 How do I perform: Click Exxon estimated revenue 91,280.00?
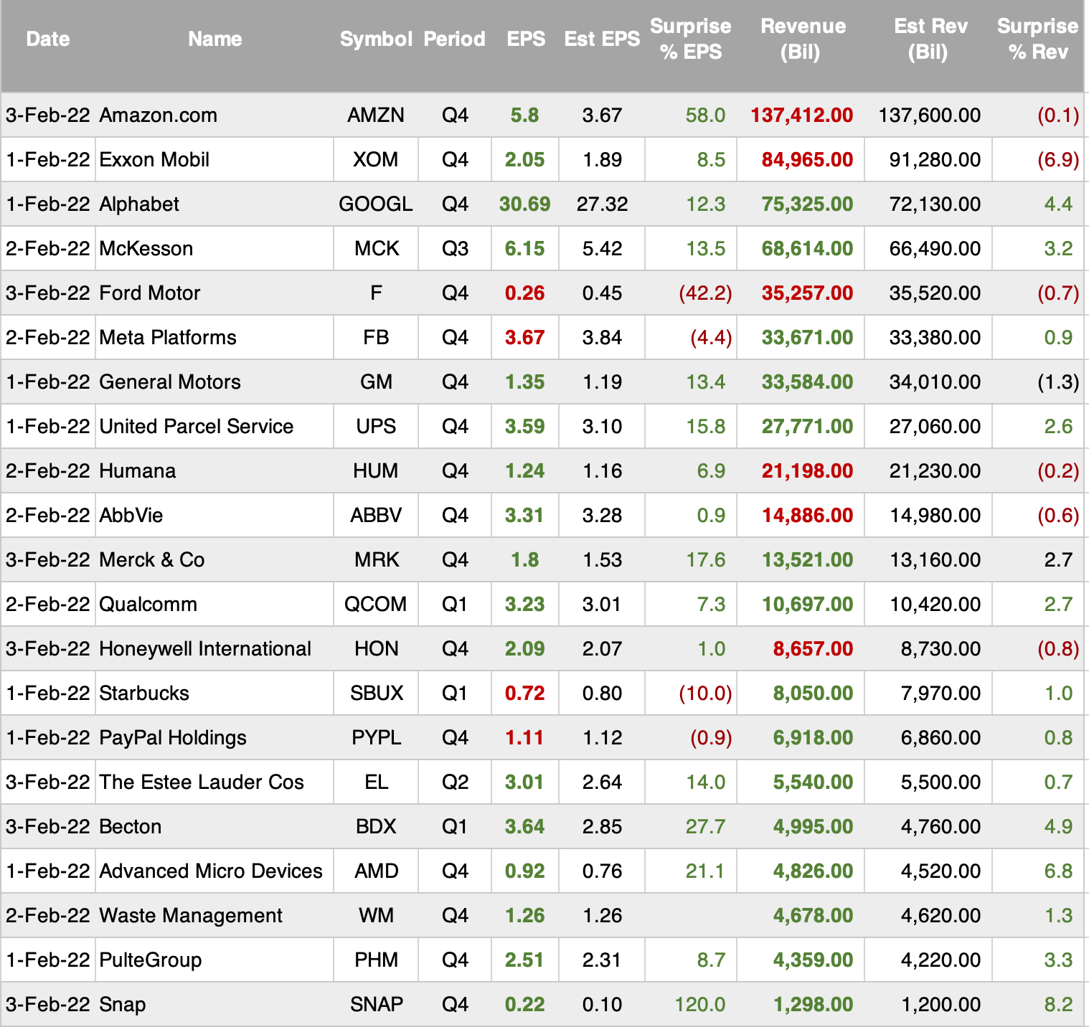(935, 159)
